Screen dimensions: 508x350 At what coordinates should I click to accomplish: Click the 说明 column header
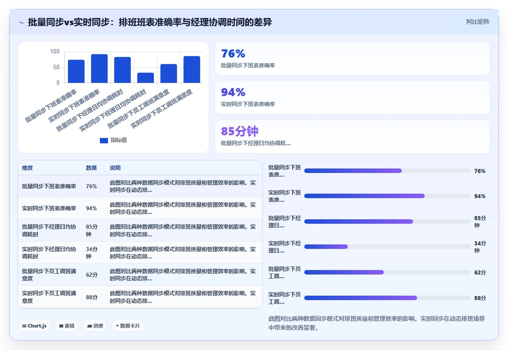point(115,168)
